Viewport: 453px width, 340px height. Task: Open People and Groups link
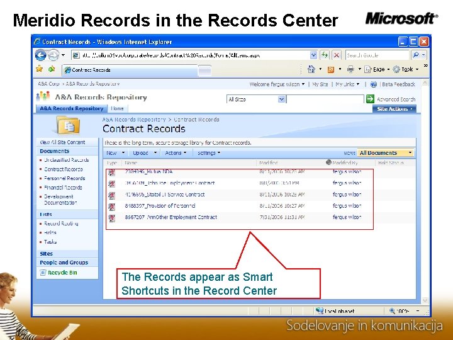pos(64,263)
